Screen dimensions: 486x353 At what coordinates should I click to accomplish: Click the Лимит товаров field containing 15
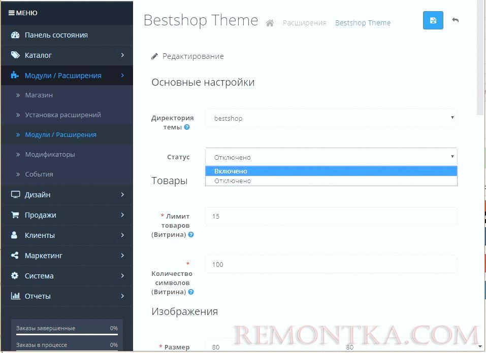point(331,216)
